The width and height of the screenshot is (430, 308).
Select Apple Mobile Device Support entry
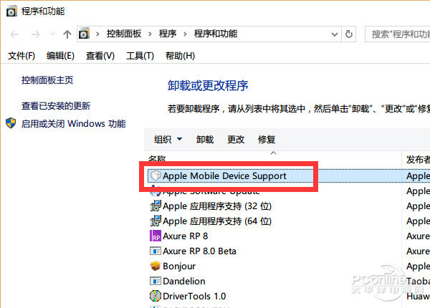(x=224, y=176)
